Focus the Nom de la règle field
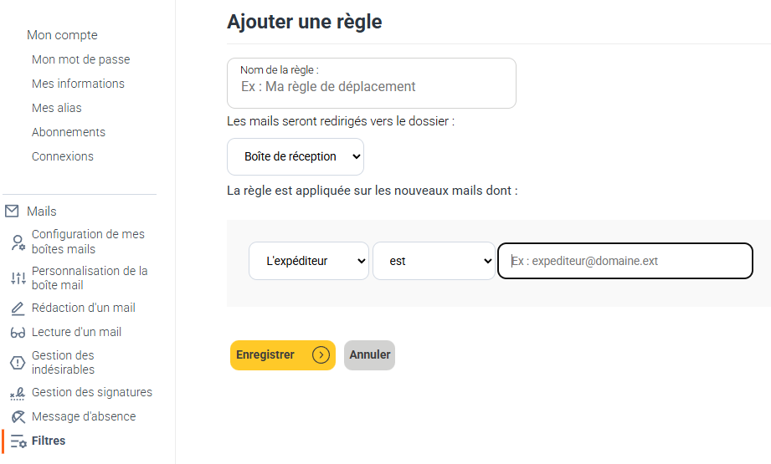771x464 pixels. pyautogui.click(x=372, y=83)
